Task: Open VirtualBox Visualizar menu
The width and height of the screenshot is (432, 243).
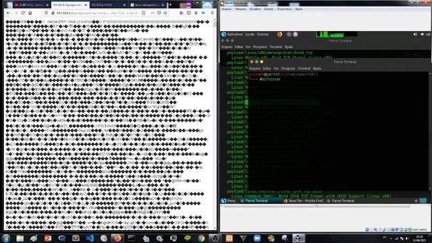Action: click(255, 9)
